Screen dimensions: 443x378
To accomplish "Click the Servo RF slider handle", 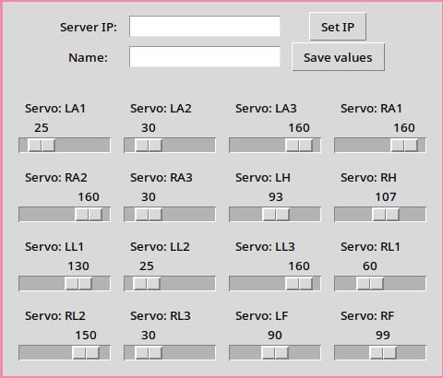I will (383, 352).
